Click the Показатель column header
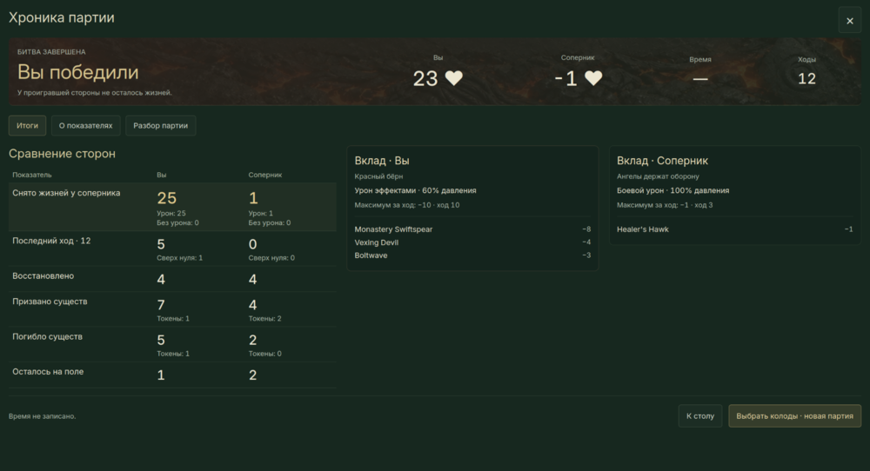Viewport: 870px width, 471px height. point(31,175)
